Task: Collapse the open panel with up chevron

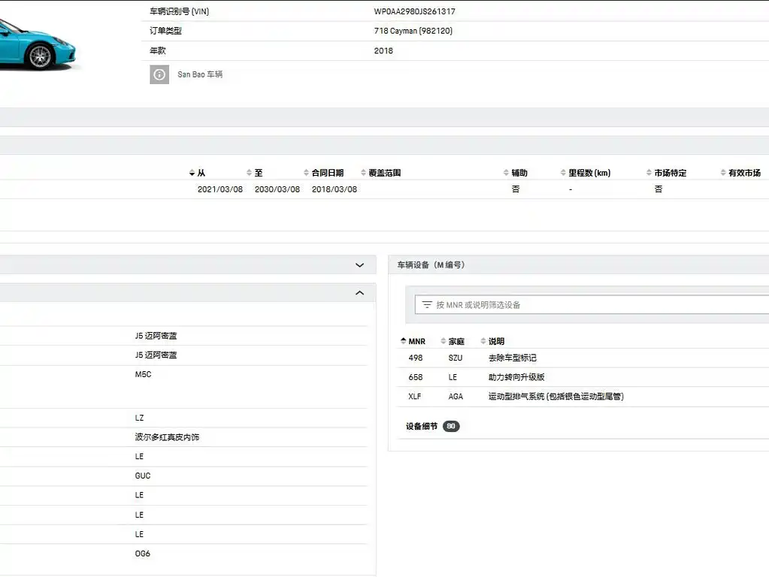Action: (359, 293)
